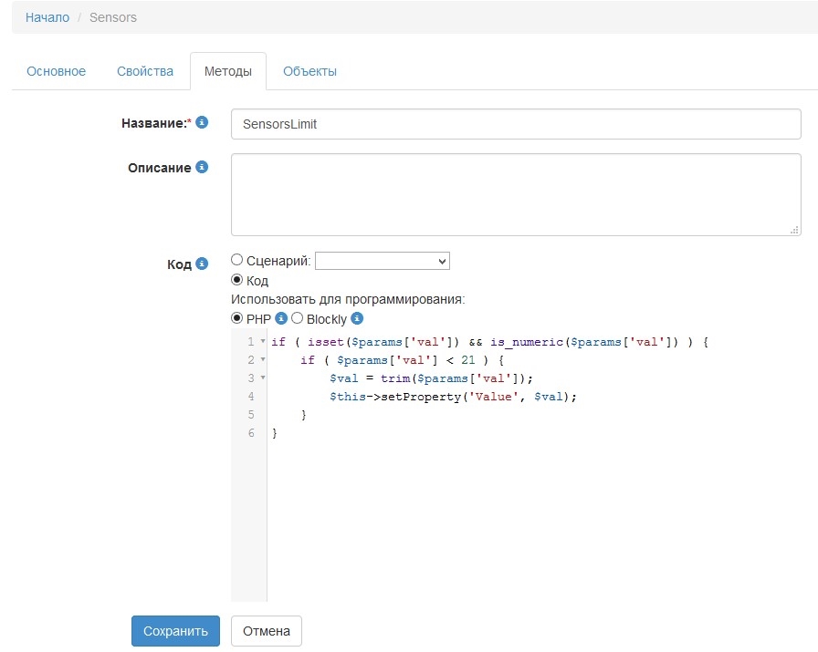Image resolution: width=818 pixels, height=652 pixels.
Task: Choose the PHP programming option
Action: [x=236, y=318]
